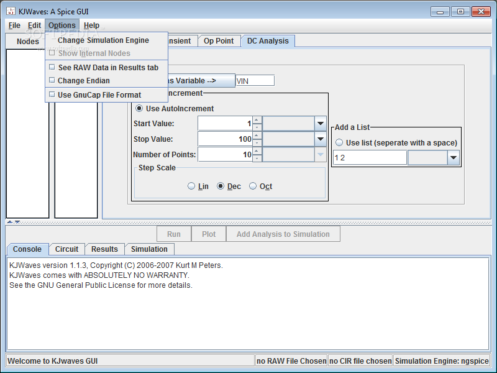Select Use list radio button
This screenshot has width=497, height=373.
pyautogui.click(x=339, y=142)
